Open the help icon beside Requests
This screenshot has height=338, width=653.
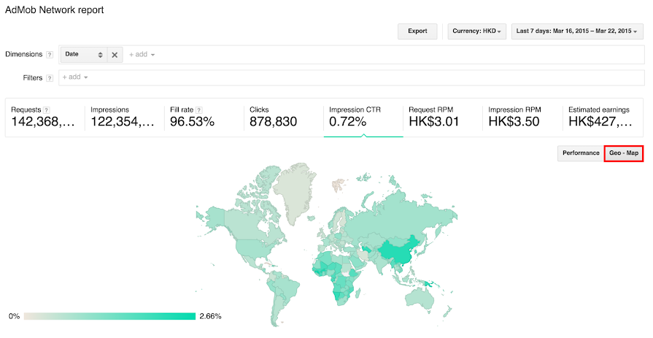[x=47, y=110]
